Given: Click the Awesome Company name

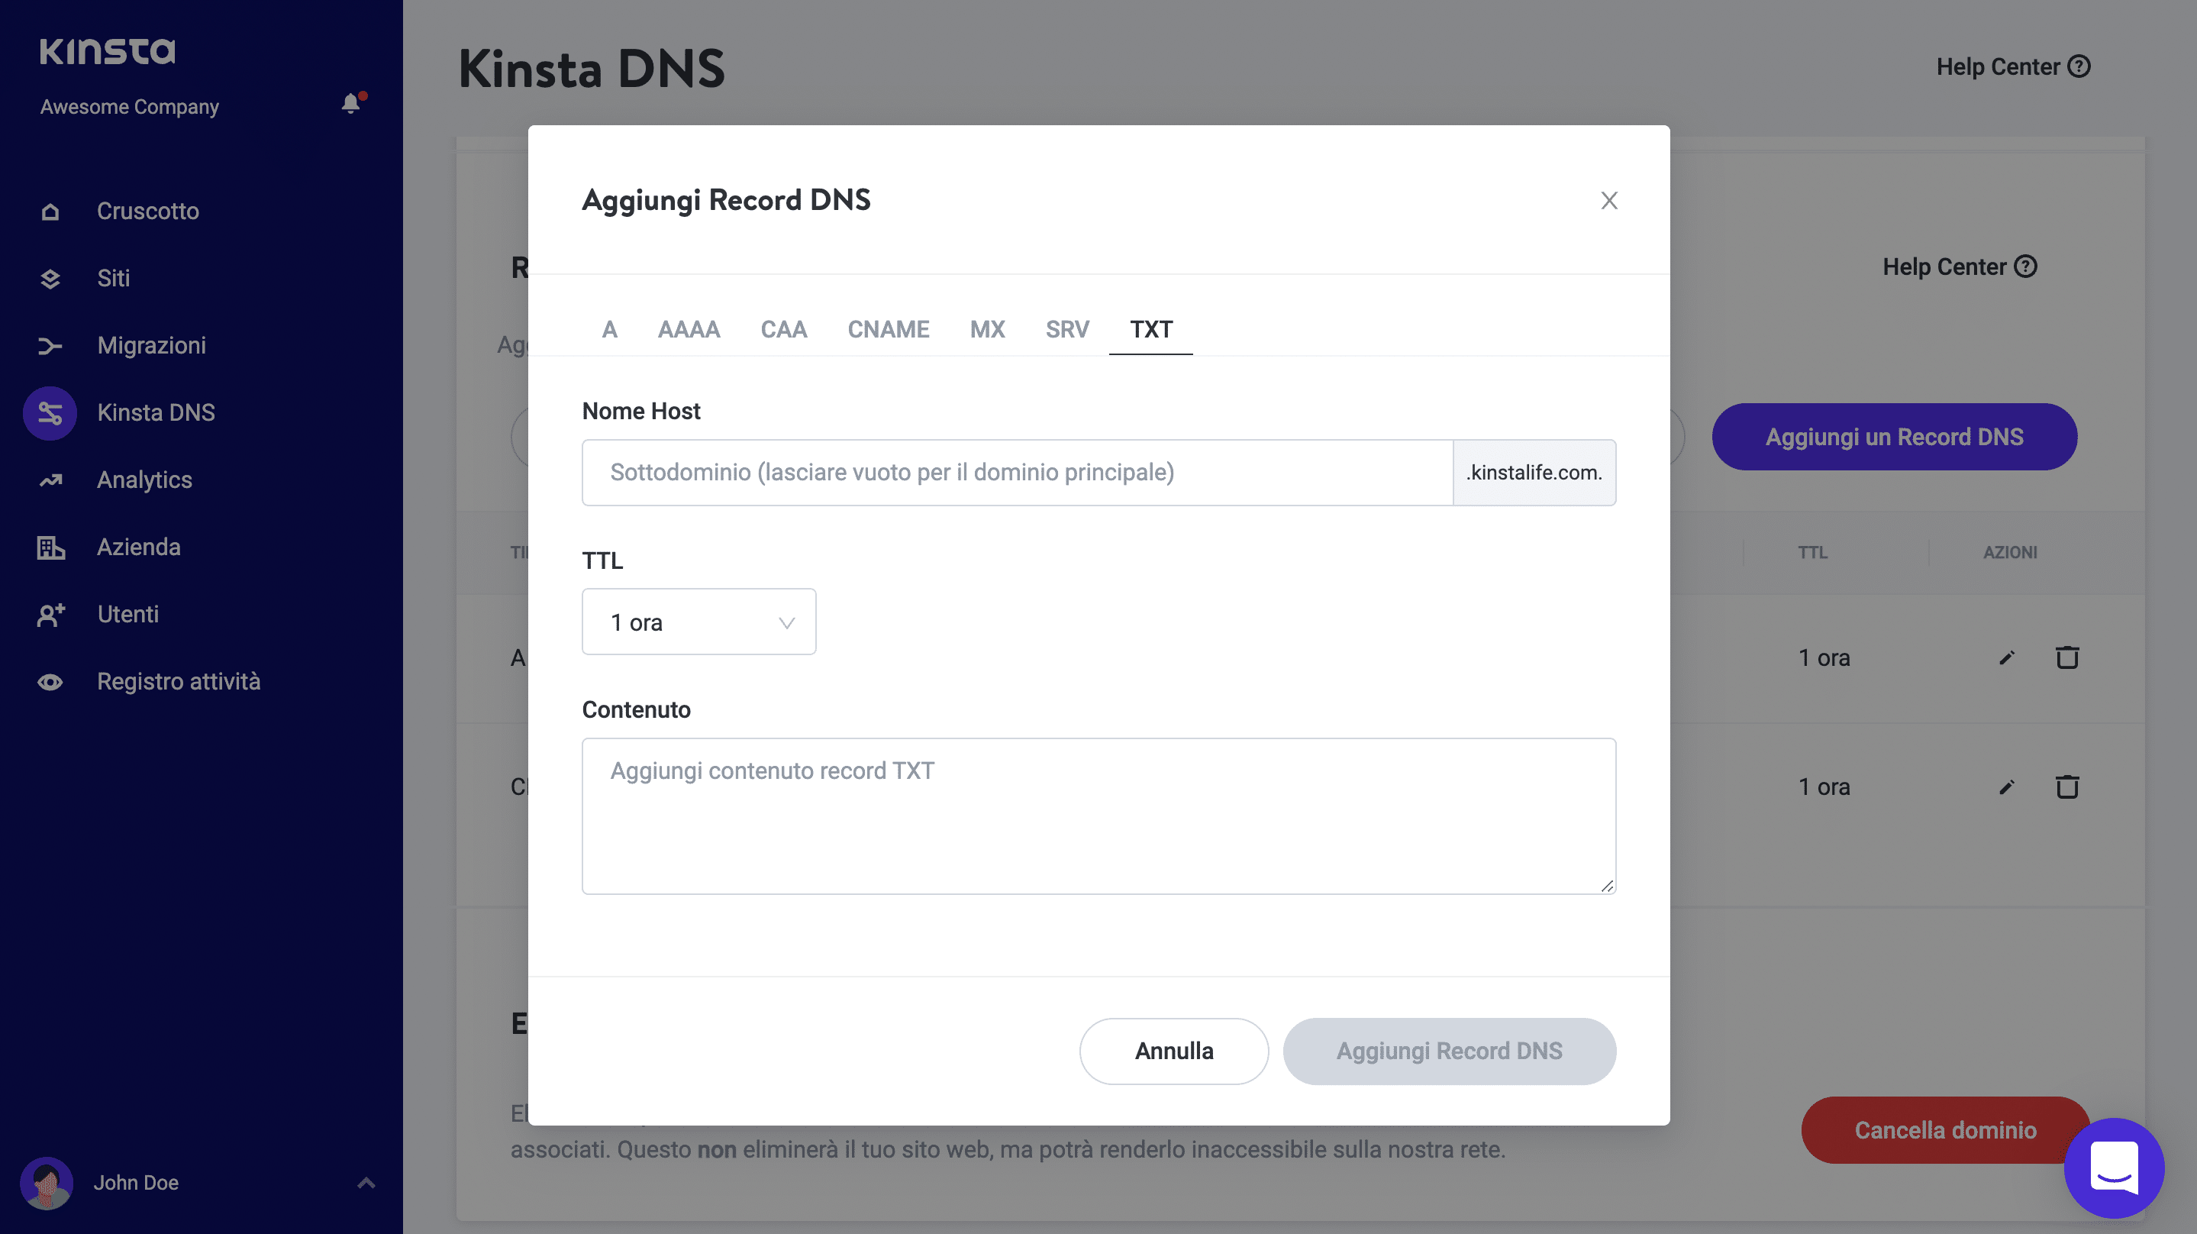Looking at the screenshot, I should click(x=130, y=107).
